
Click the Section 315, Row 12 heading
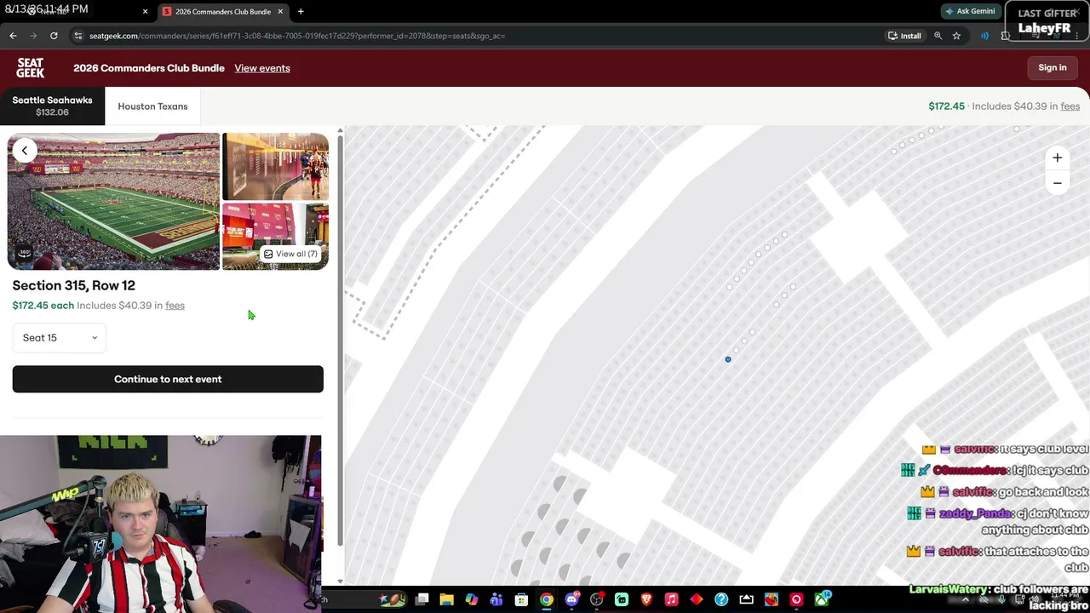74,285
